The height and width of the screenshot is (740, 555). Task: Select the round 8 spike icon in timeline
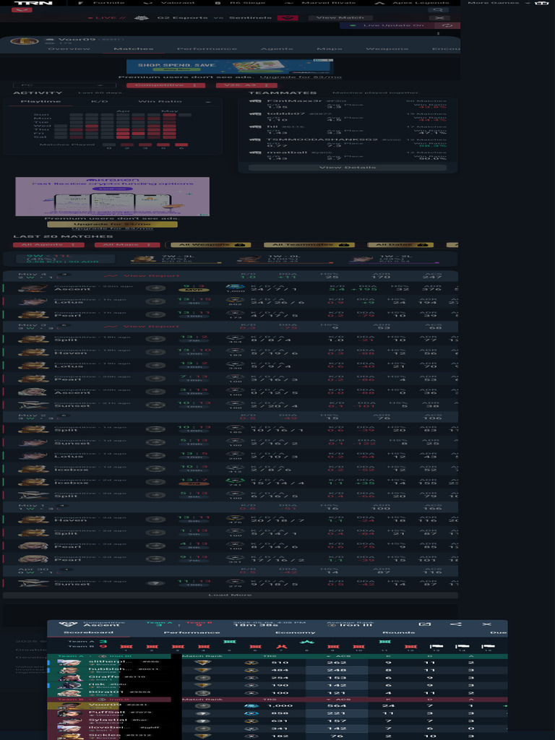[306, 642]
